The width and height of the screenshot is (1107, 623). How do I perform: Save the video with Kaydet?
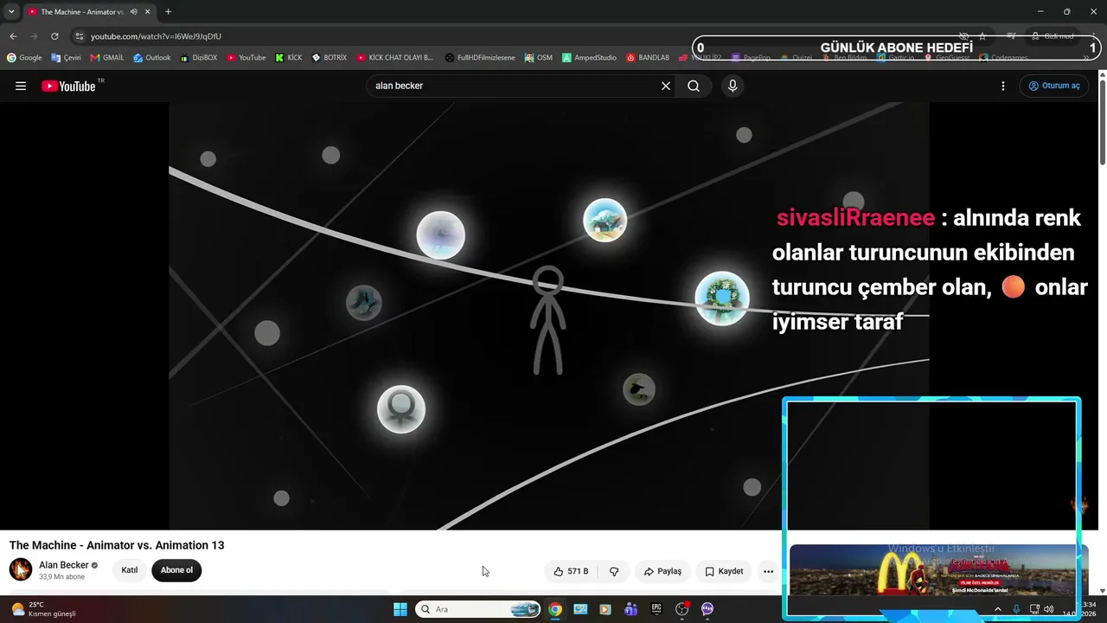(724, 571)
